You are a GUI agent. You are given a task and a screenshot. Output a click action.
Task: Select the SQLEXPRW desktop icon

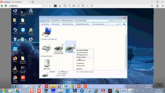[x=31, y=12]
